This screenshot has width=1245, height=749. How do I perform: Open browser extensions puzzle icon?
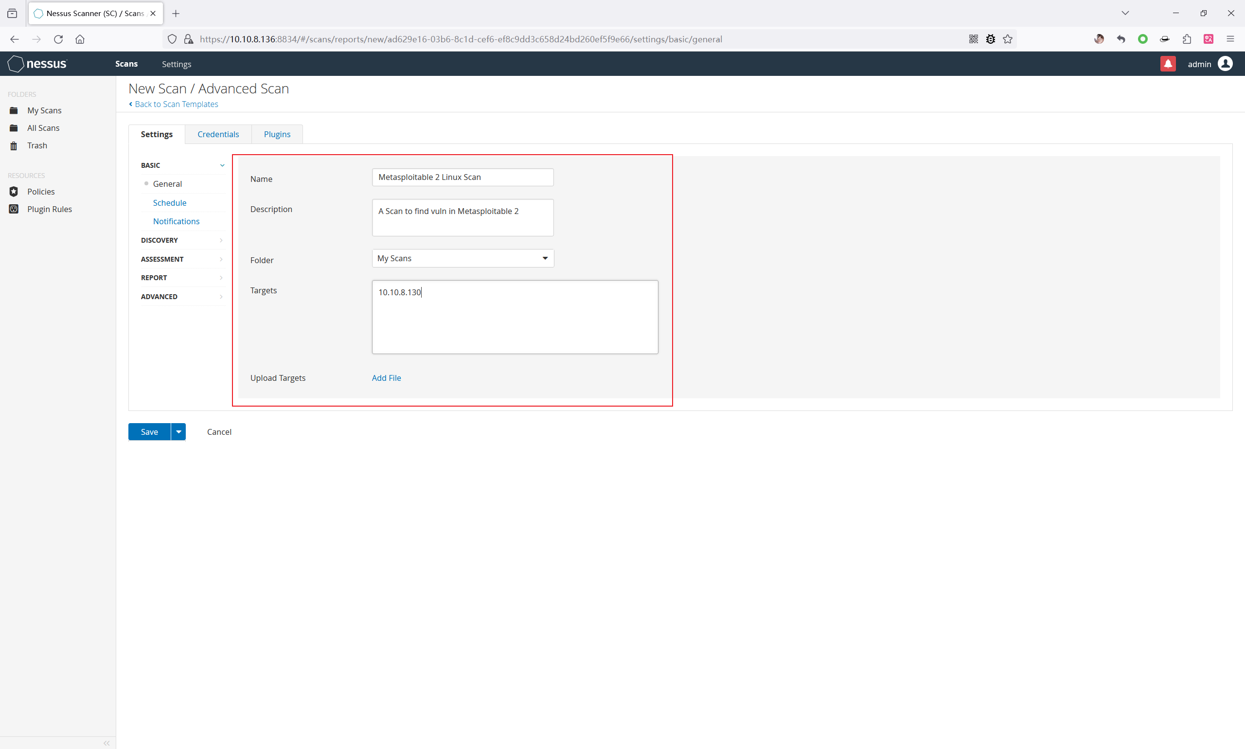click(x=1187, y=39)
